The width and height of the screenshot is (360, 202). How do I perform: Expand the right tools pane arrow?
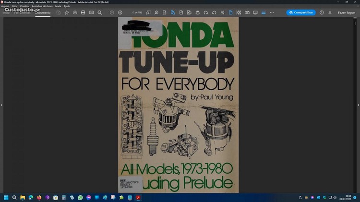coord(358,105)
